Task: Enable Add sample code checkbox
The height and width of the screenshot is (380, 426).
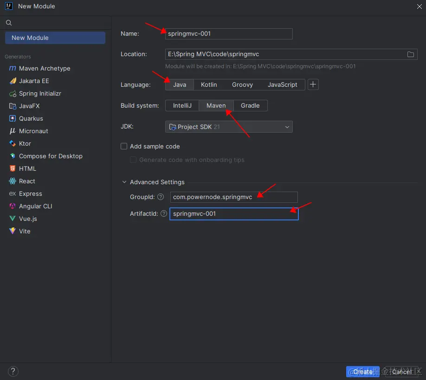Action: (x=124, y=147)
